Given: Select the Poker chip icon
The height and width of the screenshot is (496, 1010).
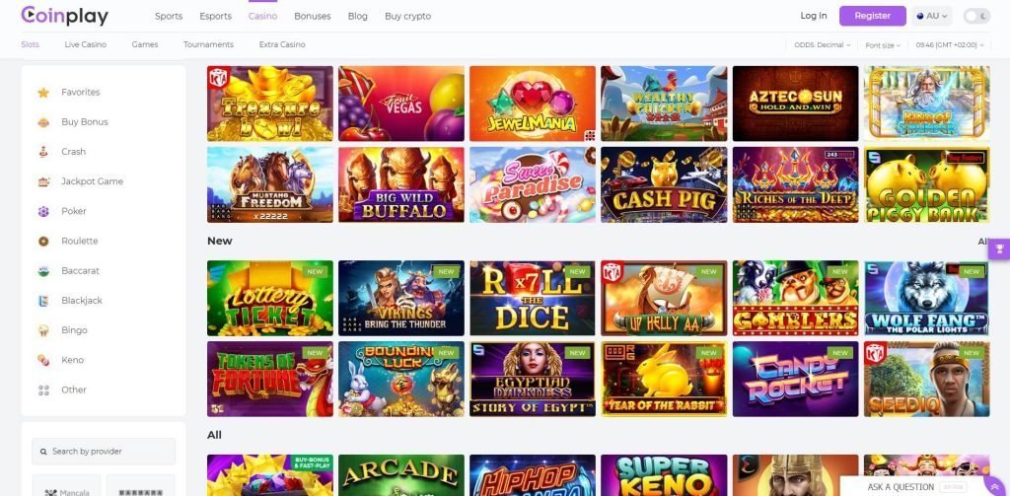Looking at the screenshot, I should click(x=43, y=211).
